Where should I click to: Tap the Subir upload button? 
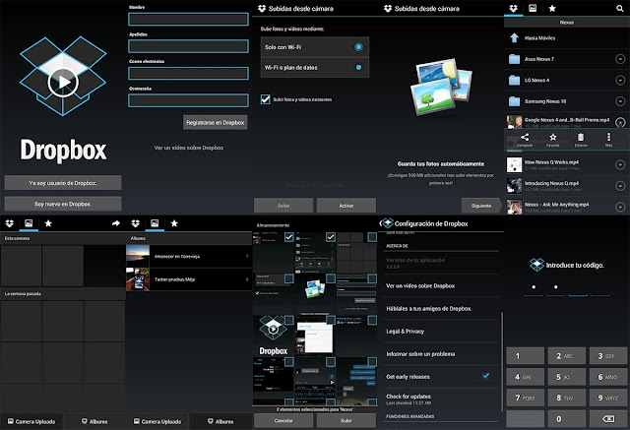pos(346,420)
